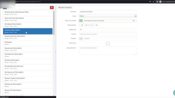The image size is (175, 98).
Task: Open the city dropdown showing Москва
Action: click(x=108, y=16)
